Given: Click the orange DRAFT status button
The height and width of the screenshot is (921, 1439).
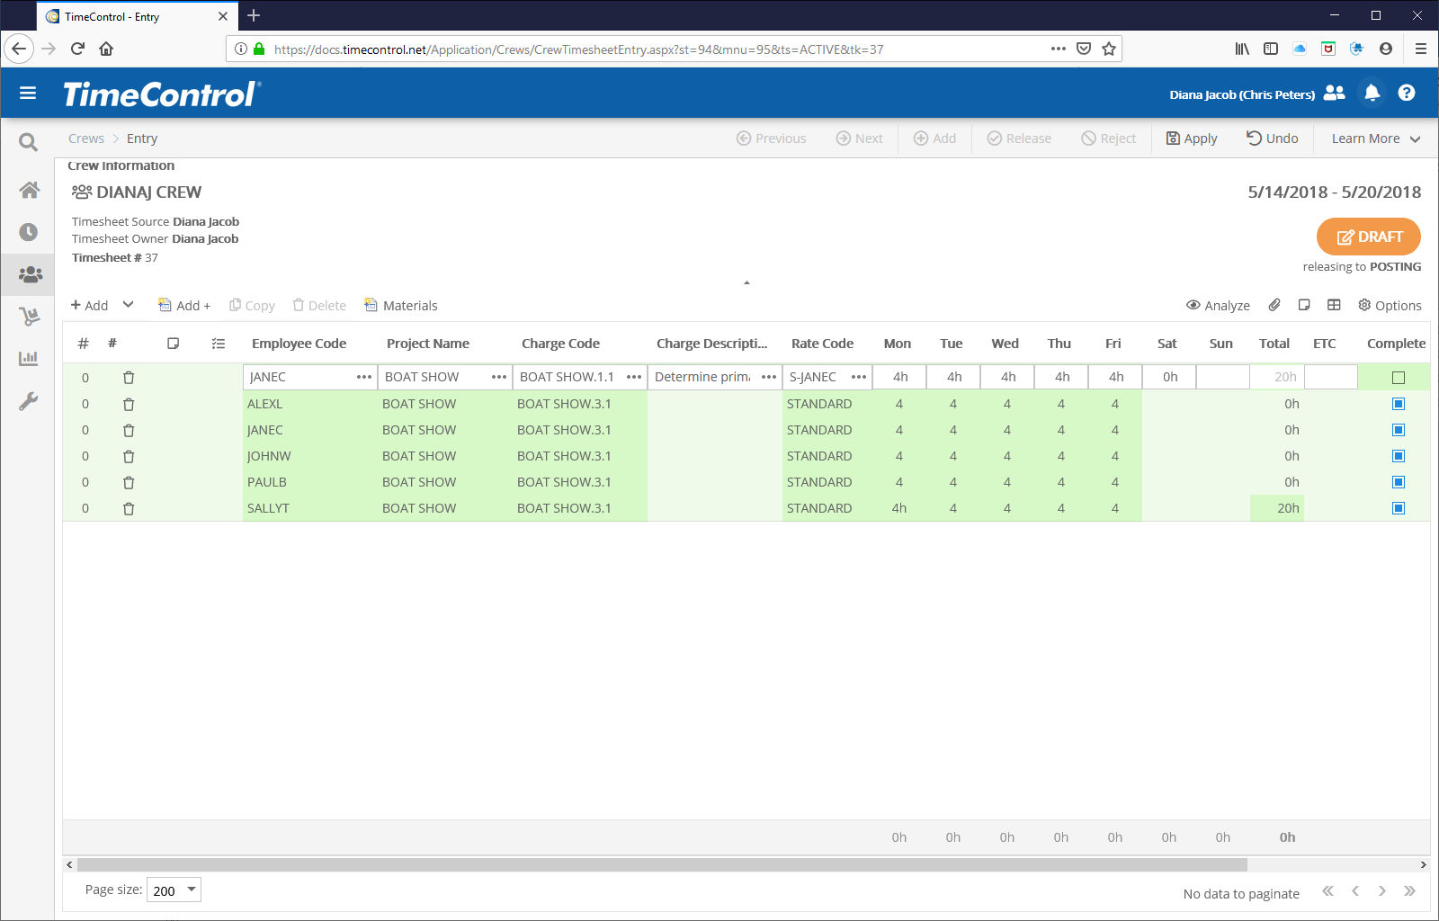Looking at the screenshot, I should click(1368, 237).
